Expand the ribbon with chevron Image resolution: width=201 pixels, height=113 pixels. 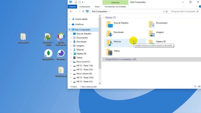tap(196, 7)
